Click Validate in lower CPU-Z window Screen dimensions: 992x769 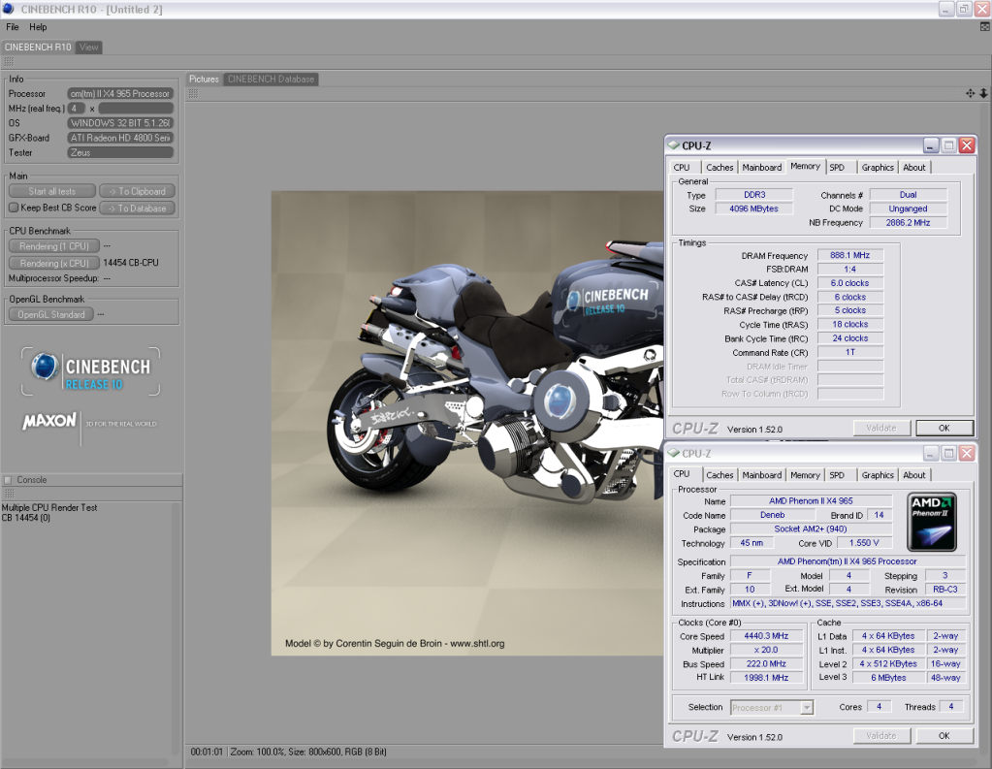pos(881,735)
